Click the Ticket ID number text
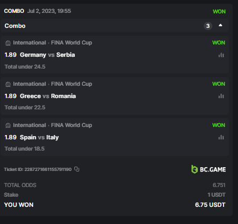Image resolution: width=238 pixels, height=224 pixels. (48, 169)
